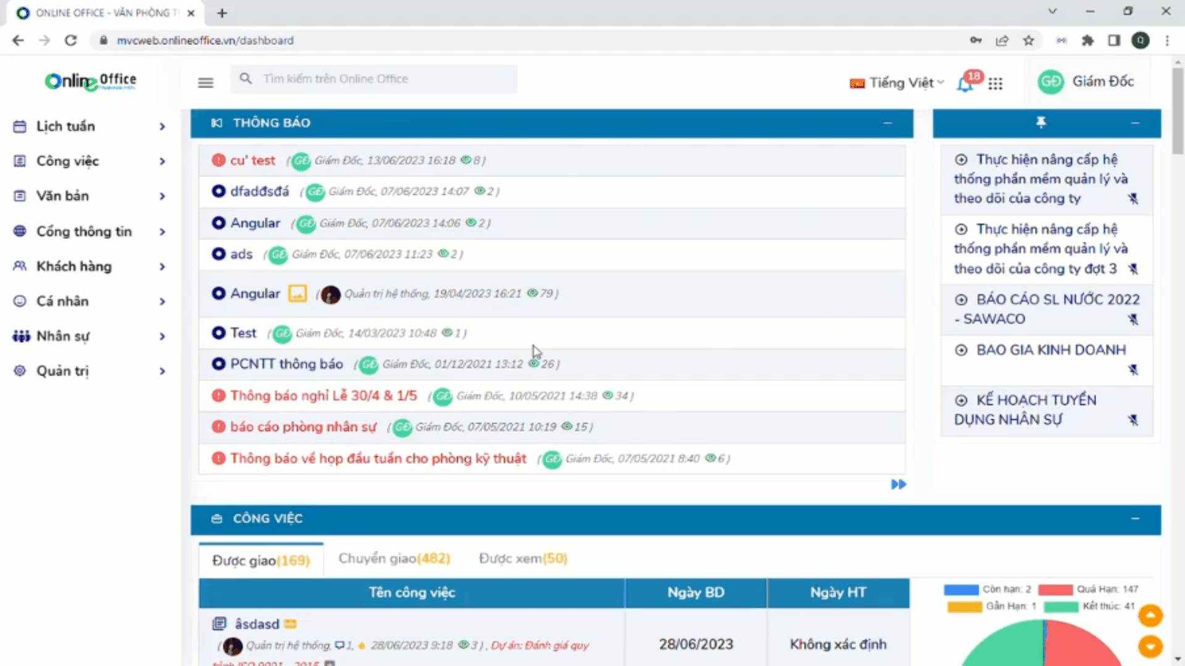Image resolution: width=1185 pixels, height=666 pixels.
Task: Unpin BAO GIA KINH DOANH item
Action: tap(1133, 370)
